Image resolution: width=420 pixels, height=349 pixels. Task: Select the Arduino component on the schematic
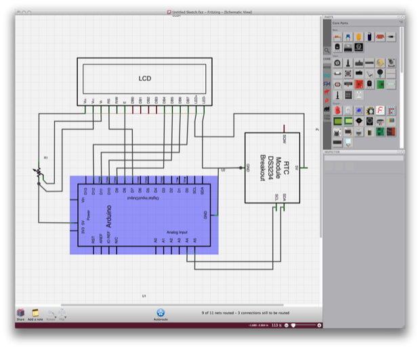(144, 215)
